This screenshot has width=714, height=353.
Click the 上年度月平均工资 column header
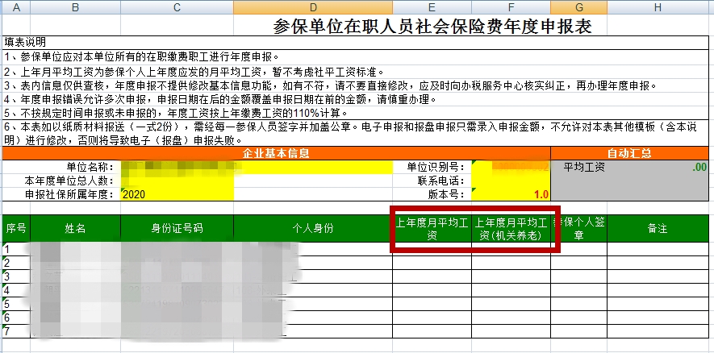click(x=432, y=228)
